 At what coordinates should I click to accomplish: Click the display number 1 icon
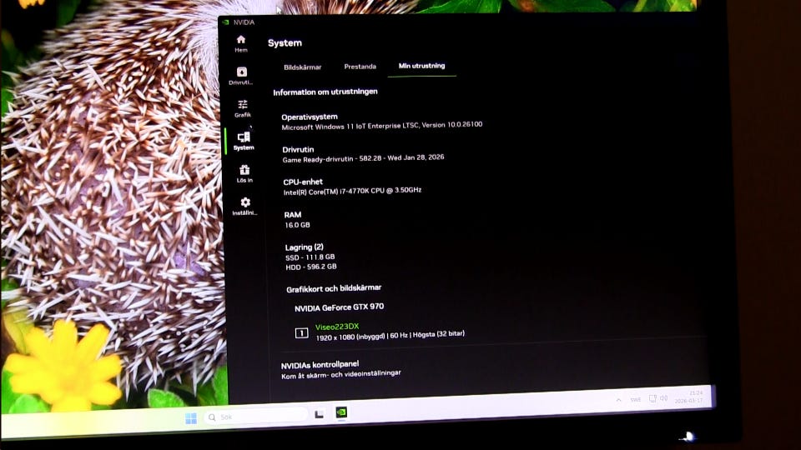click(301, 333)
